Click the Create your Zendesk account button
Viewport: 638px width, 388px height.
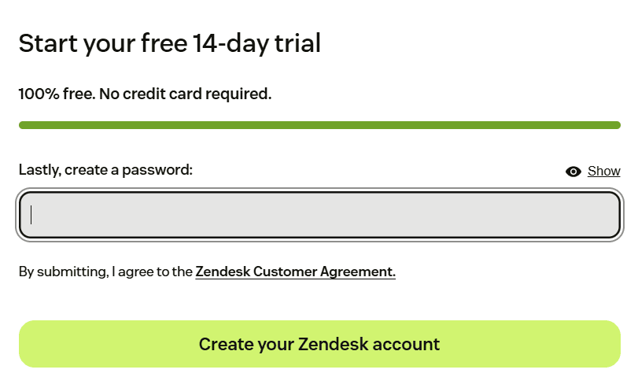[319, 344]
